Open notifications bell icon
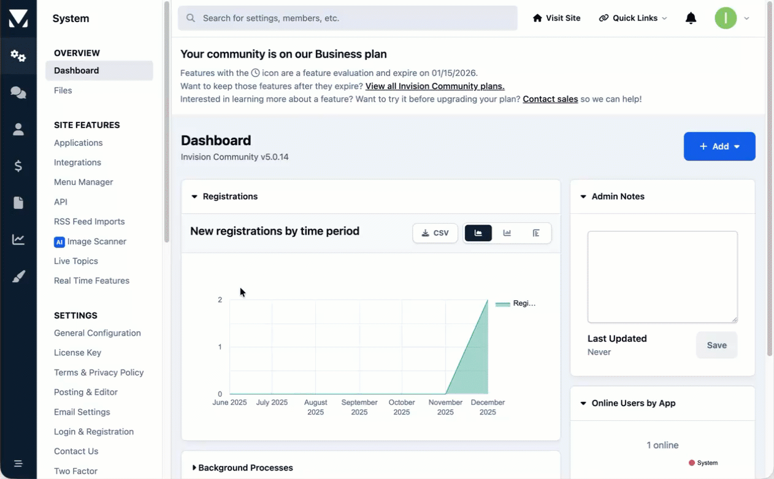The height and width of the screenshot is (479, 774). (x=691, y=18)
